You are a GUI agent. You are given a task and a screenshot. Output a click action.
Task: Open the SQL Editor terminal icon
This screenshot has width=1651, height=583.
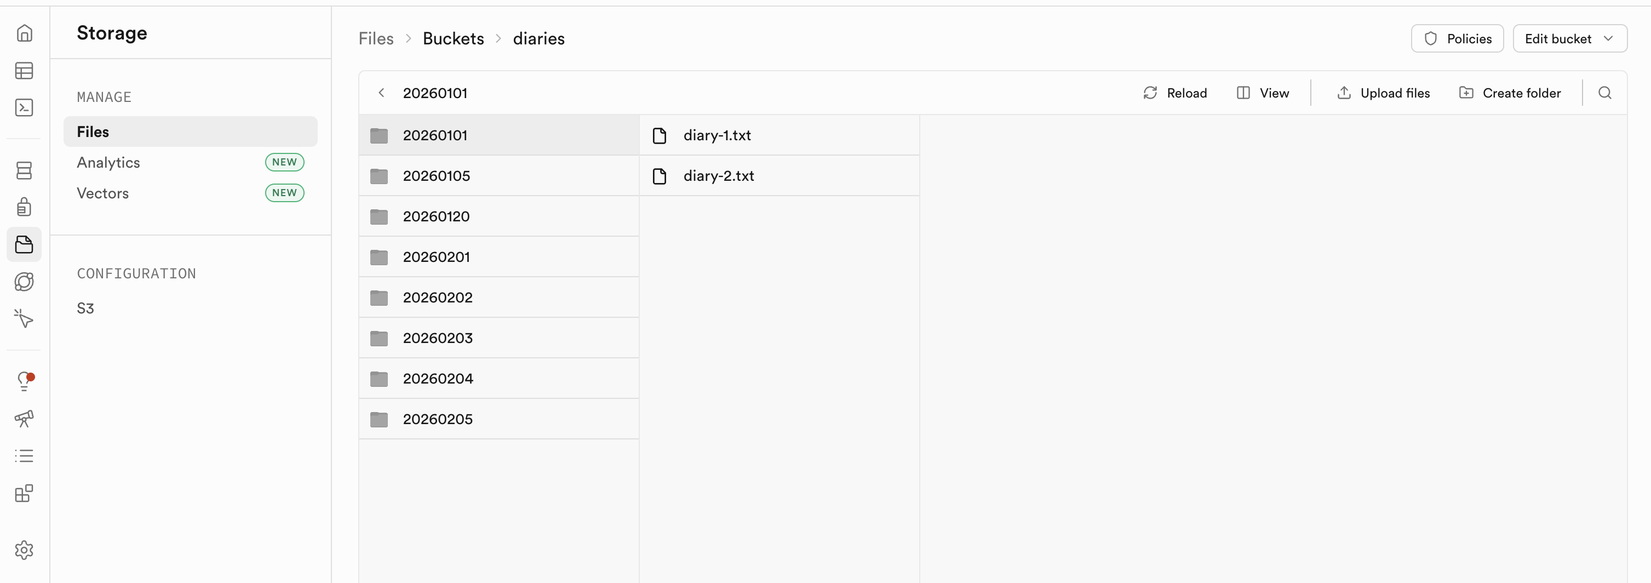(x=24, y=108)
